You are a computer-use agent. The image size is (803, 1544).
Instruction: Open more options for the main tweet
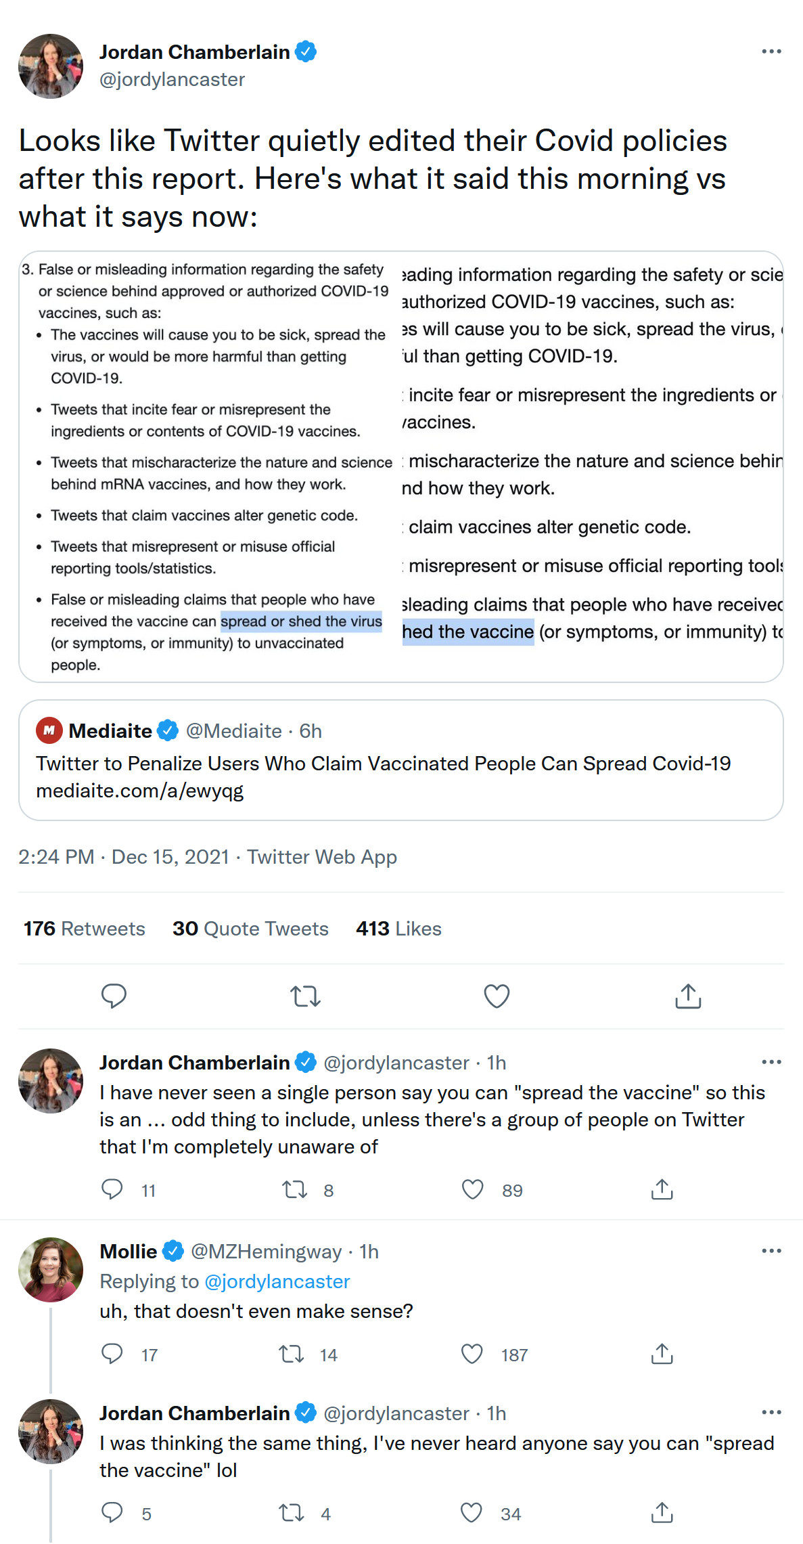(x=771, y=51)
